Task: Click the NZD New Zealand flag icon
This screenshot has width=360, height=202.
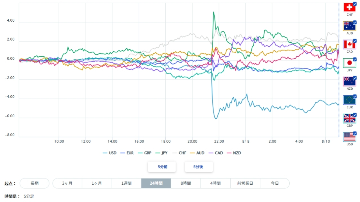Action: click(x=350, y=81)
